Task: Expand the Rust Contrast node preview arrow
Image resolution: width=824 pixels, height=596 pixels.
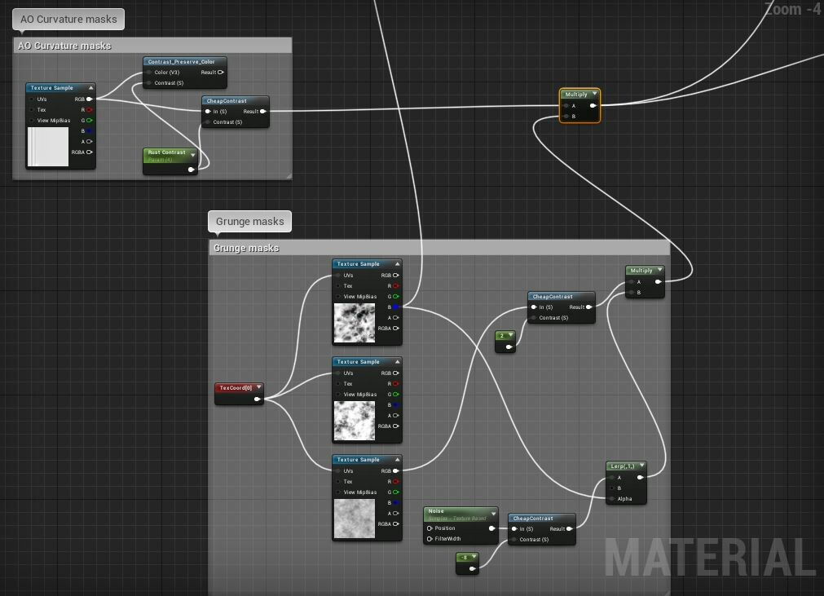Action: pyautogui.click(x=193, y=155)
